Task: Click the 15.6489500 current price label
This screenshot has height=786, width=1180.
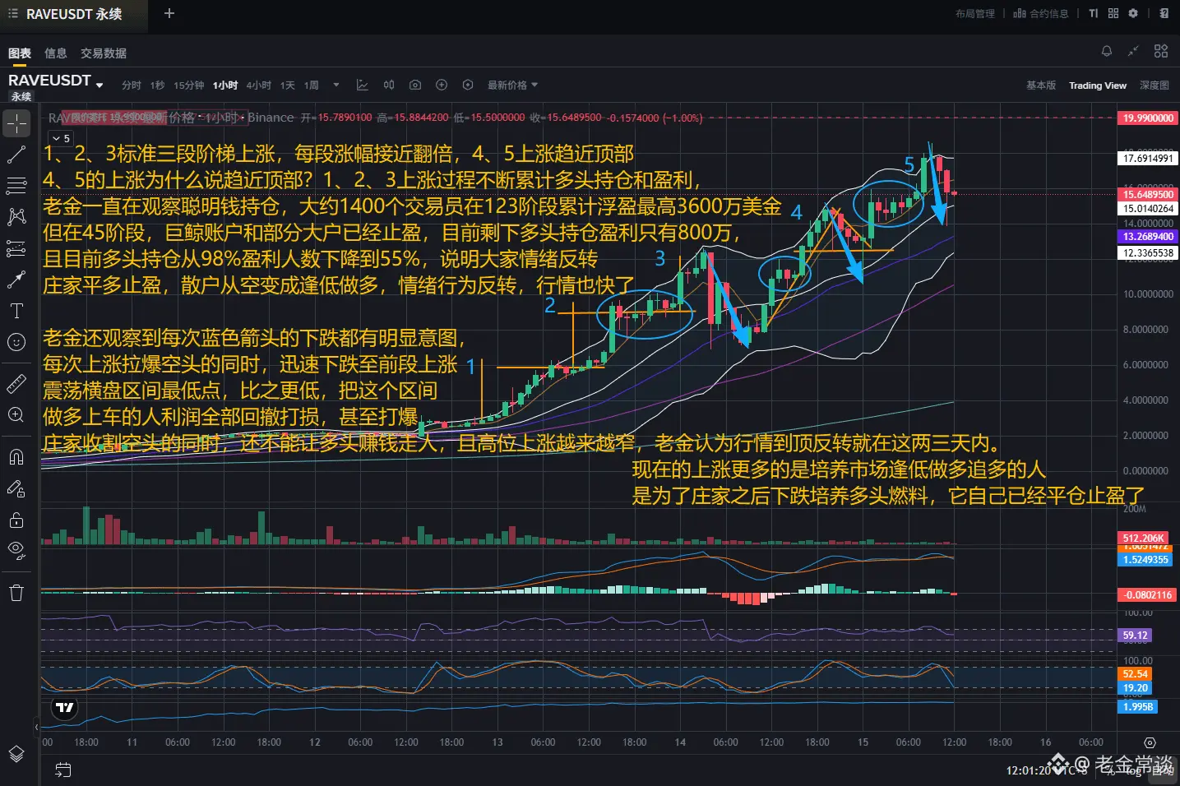Action: pos(1148,195)
